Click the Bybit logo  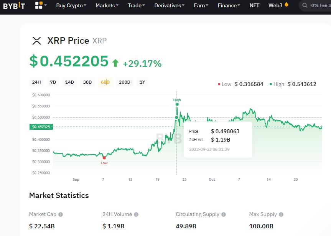[14, 6]
